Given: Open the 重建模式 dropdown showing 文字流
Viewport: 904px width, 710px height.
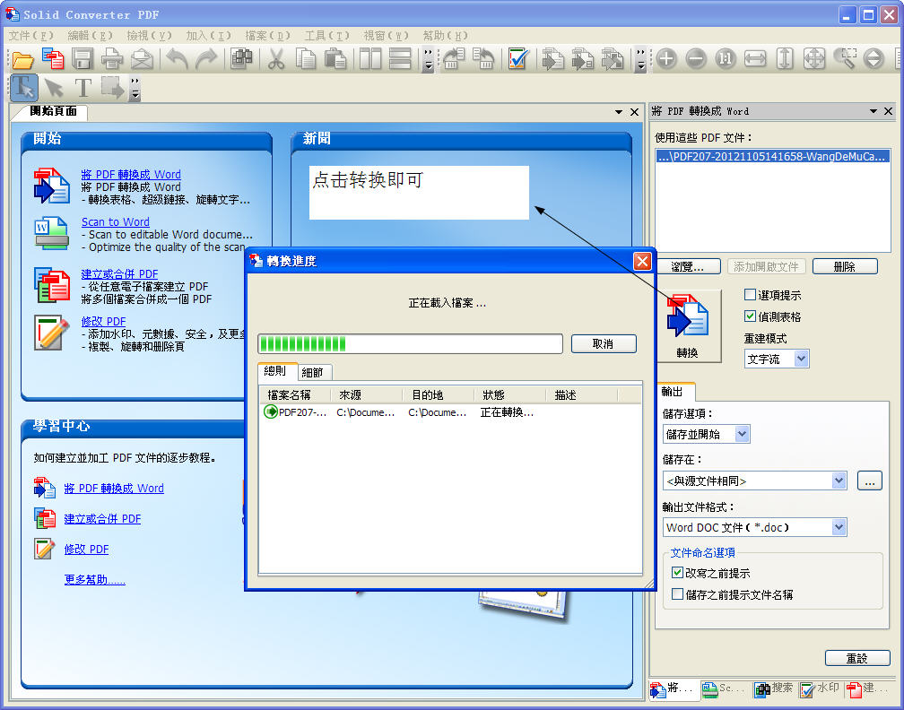Looking at the screenshot, I should [x=777, y=359].
